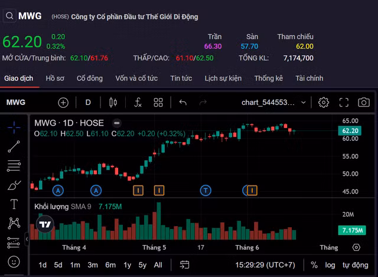Select the forecasting and measurement tool
This screenshot has width=378, height=277.
14,243
